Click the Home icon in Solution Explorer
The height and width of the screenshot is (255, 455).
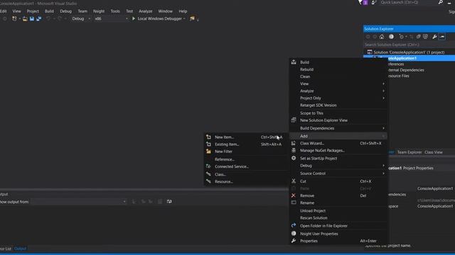point(382,37)
